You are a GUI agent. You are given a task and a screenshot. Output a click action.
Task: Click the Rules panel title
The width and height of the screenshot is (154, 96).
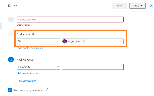pos(13,6)
